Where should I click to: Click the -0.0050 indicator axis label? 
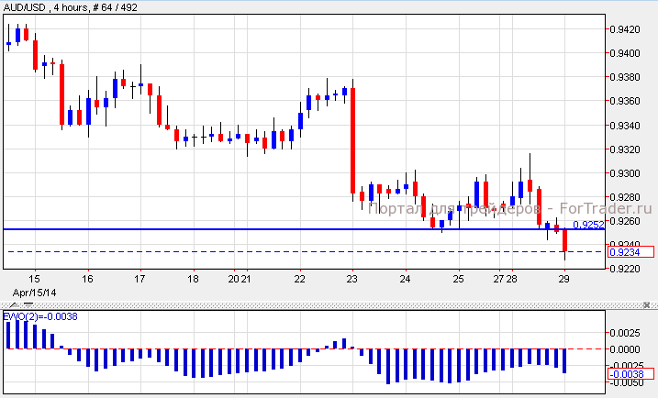pos(628,382)
